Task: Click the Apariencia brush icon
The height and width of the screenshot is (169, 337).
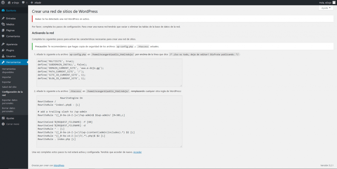Action: (x=3, y=44)
